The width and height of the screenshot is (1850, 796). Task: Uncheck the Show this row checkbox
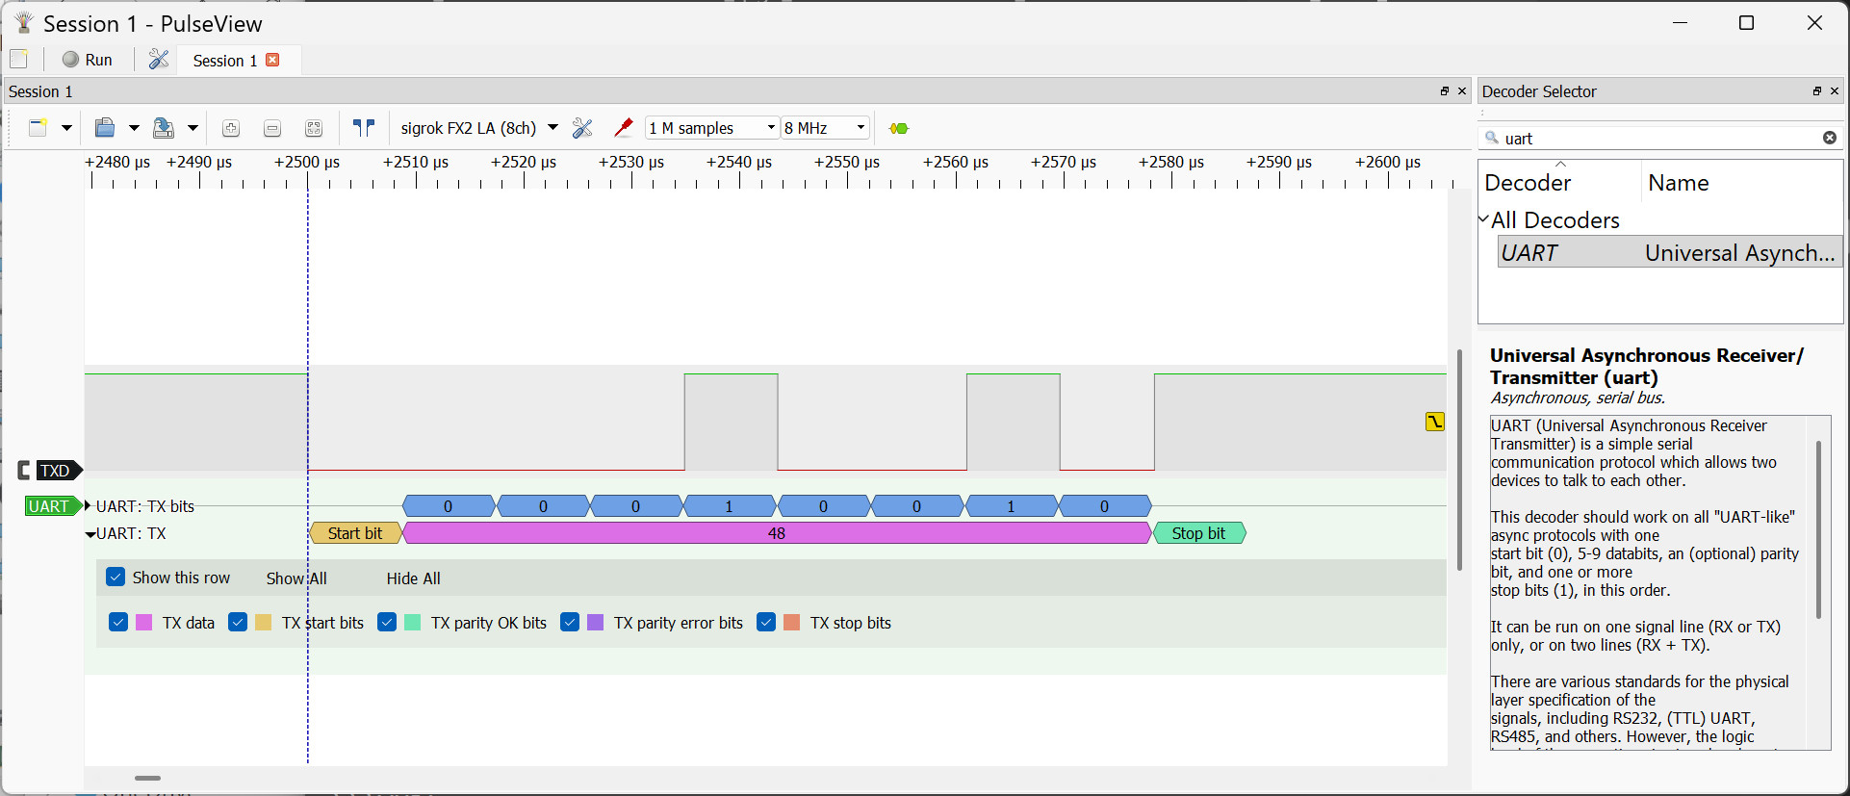pyautogui.click(x=116, y=578)
